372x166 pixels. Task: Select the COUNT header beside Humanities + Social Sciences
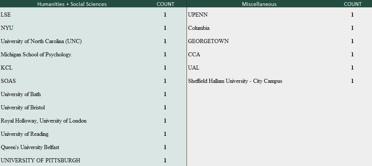[x=165, y=4]
